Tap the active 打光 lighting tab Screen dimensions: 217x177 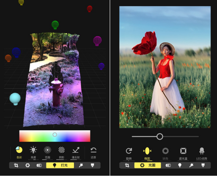click(x=60, y=165)
